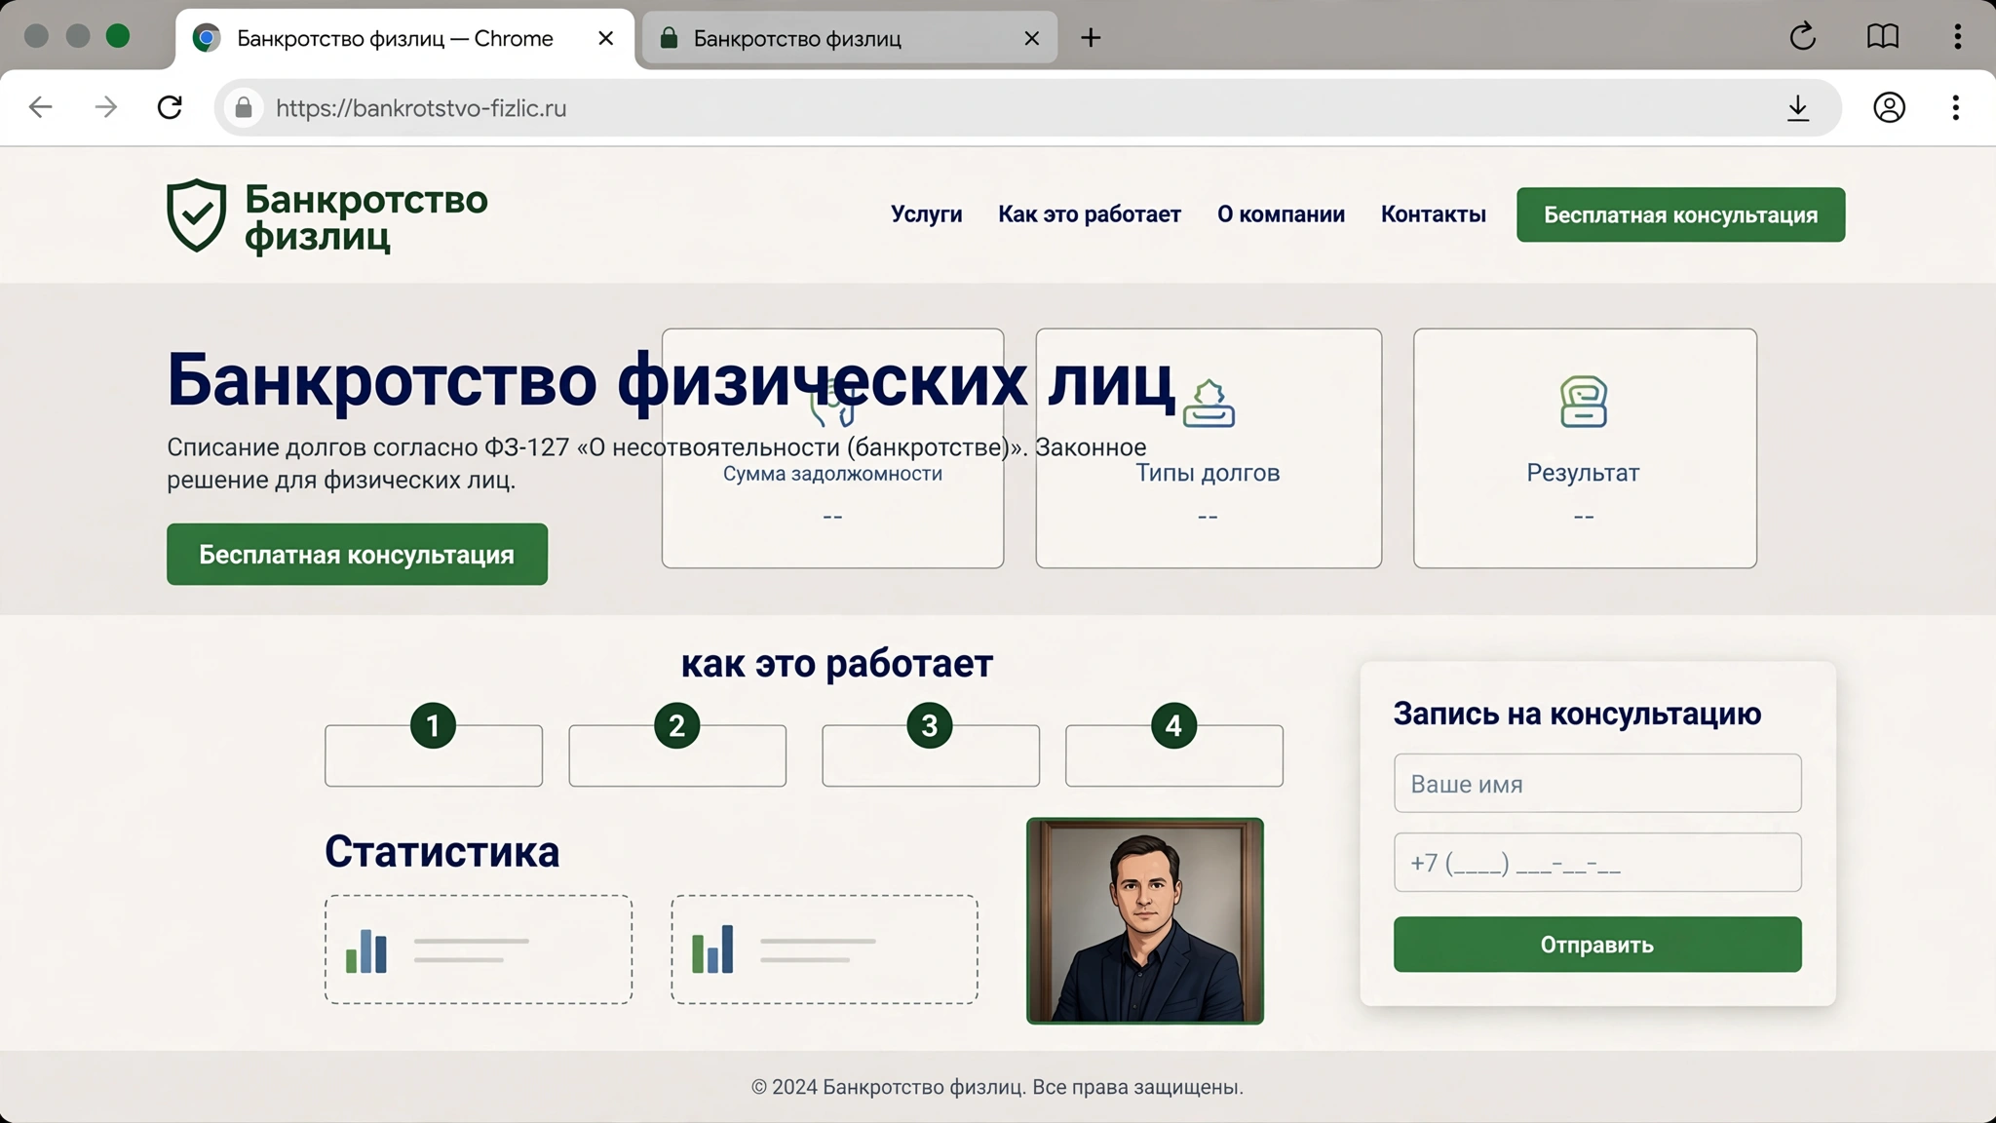Select the 'Сумма задолжности' card label
Viewport: 1996px width, 1123px height.
(x=832, y=474)
